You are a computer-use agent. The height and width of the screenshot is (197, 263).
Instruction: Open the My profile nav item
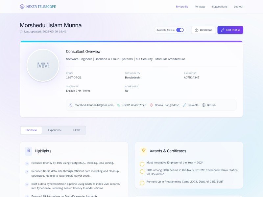click(x=182, y=7)
